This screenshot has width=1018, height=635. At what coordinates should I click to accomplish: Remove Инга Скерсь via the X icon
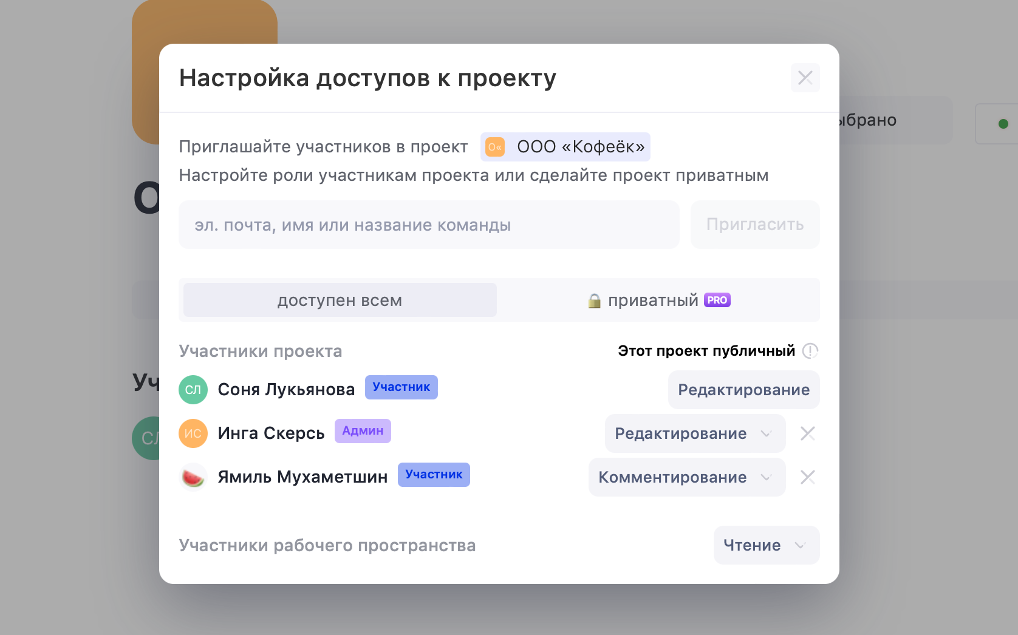(x=808, y=433)
